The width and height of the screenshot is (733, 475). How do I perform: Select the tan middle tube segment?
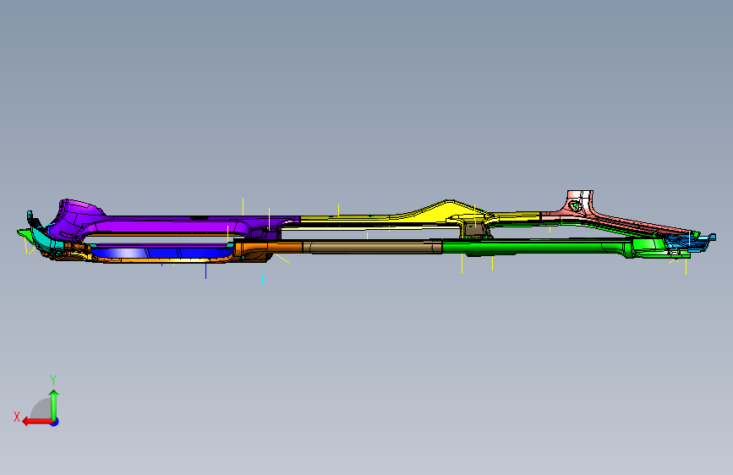coord(373,247)
